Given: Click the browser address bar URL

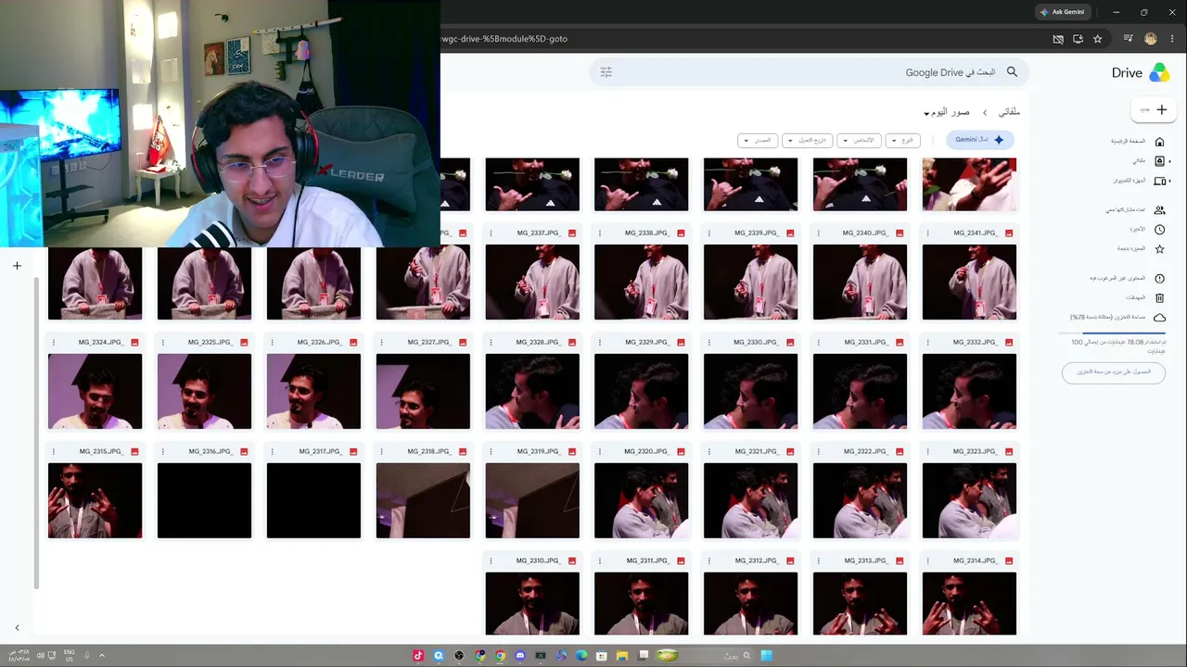Looking at the screenshot, I should coord(504,39).
